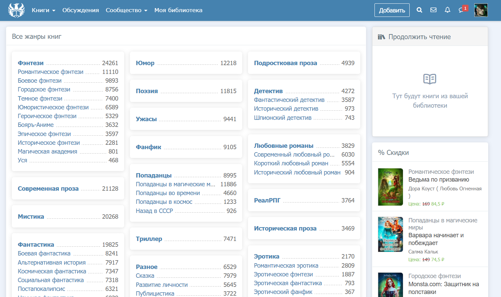The width and height of the screenshot is (501, 297).
Task: Open the Сказка subgenre
Action: [x=145, y=276]
